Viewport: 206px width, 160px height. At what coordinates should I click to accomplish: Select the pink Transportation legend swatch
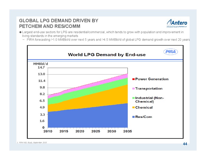[x=134, y=89]
